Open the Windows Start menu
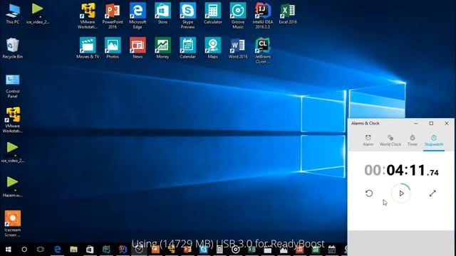456x256 pixels. point(8,250)
